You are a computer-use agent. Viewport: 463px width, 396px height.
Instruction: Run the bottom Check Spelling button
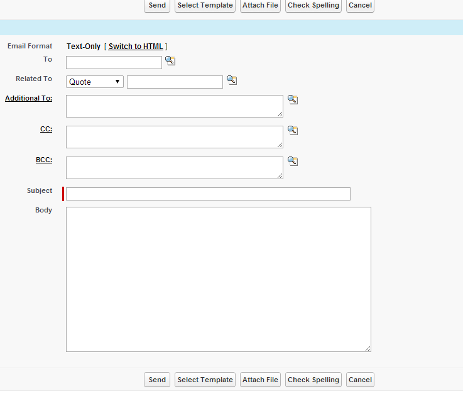(x=313, y=380)
